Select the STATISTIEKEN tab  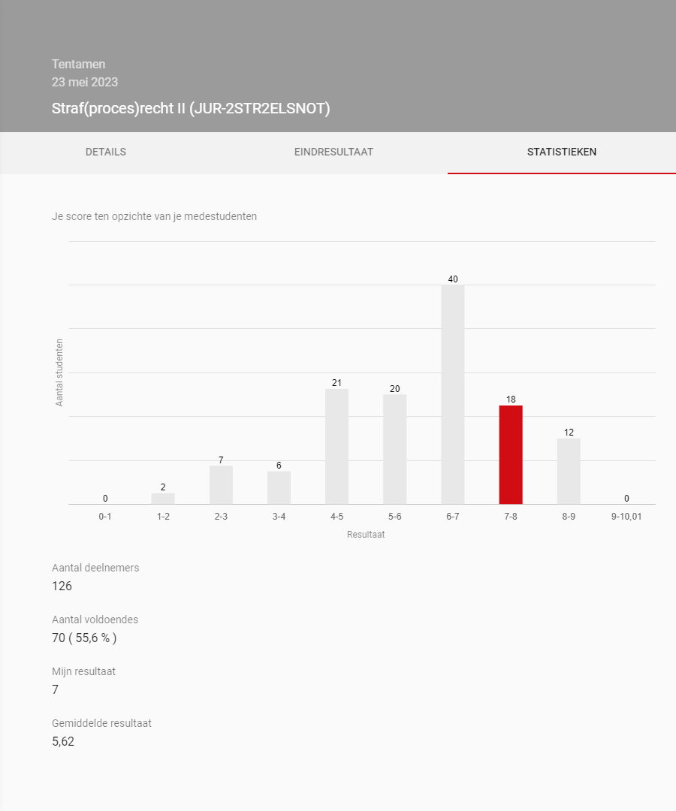coord(562,152)
